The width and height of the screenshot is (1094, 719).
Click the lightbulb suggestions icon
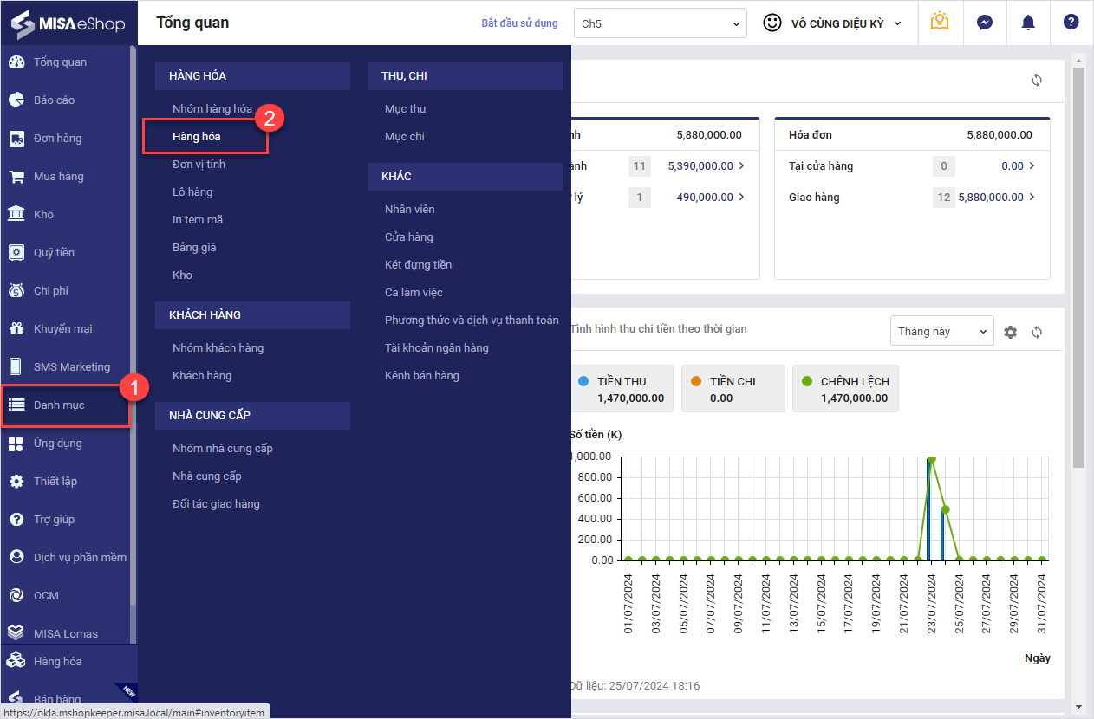click(x=940, y=23)
